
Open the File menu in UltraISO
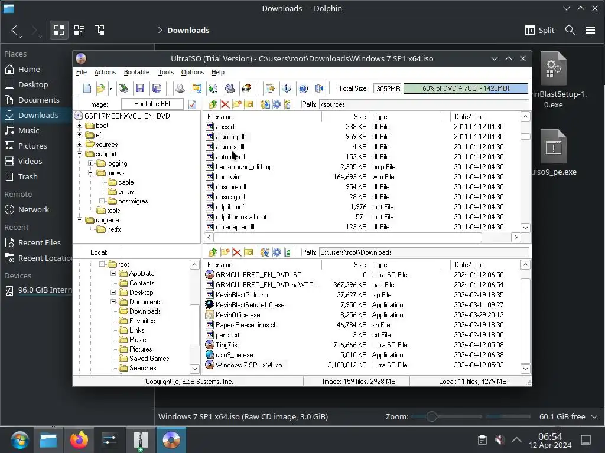(x=82, y=72)
